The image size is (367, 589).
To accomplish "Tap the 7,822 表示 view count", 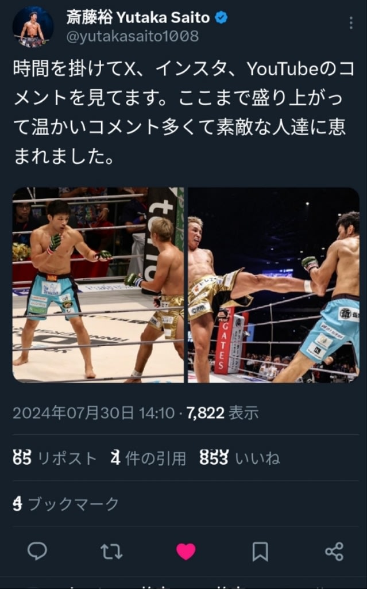I will pyautogui.click(x=222, y=413).
